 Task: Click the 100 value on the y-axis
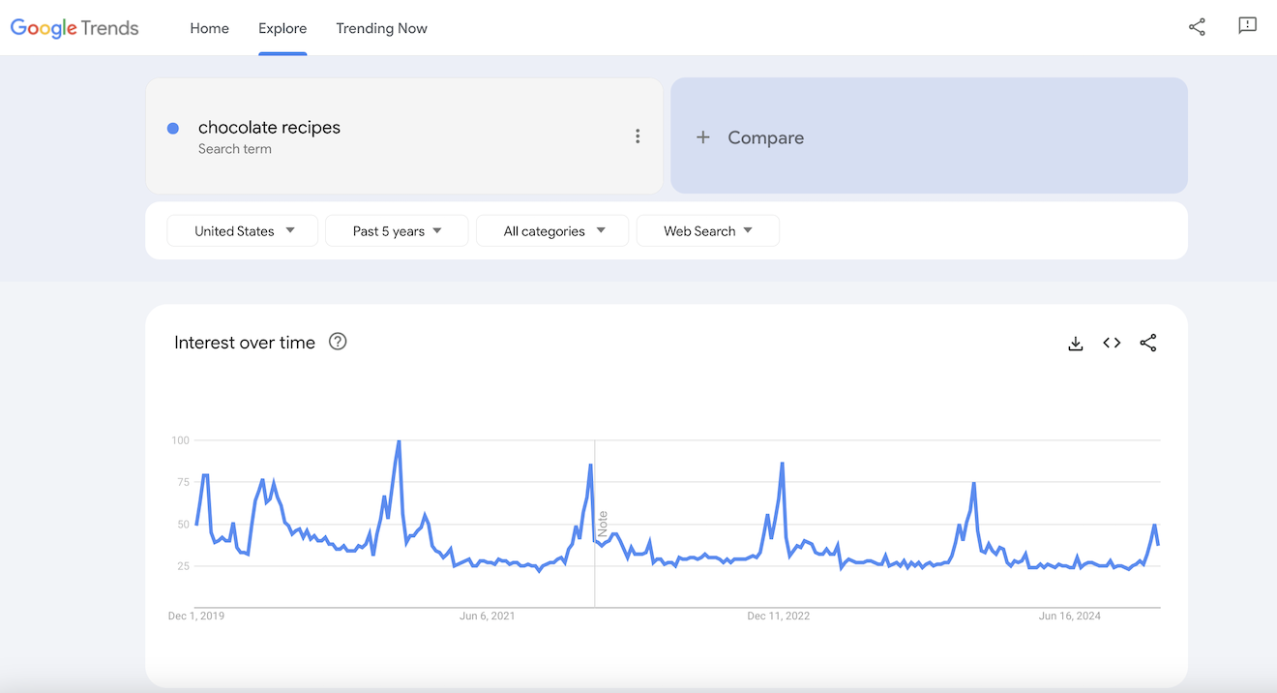click(x=180, y=440)
